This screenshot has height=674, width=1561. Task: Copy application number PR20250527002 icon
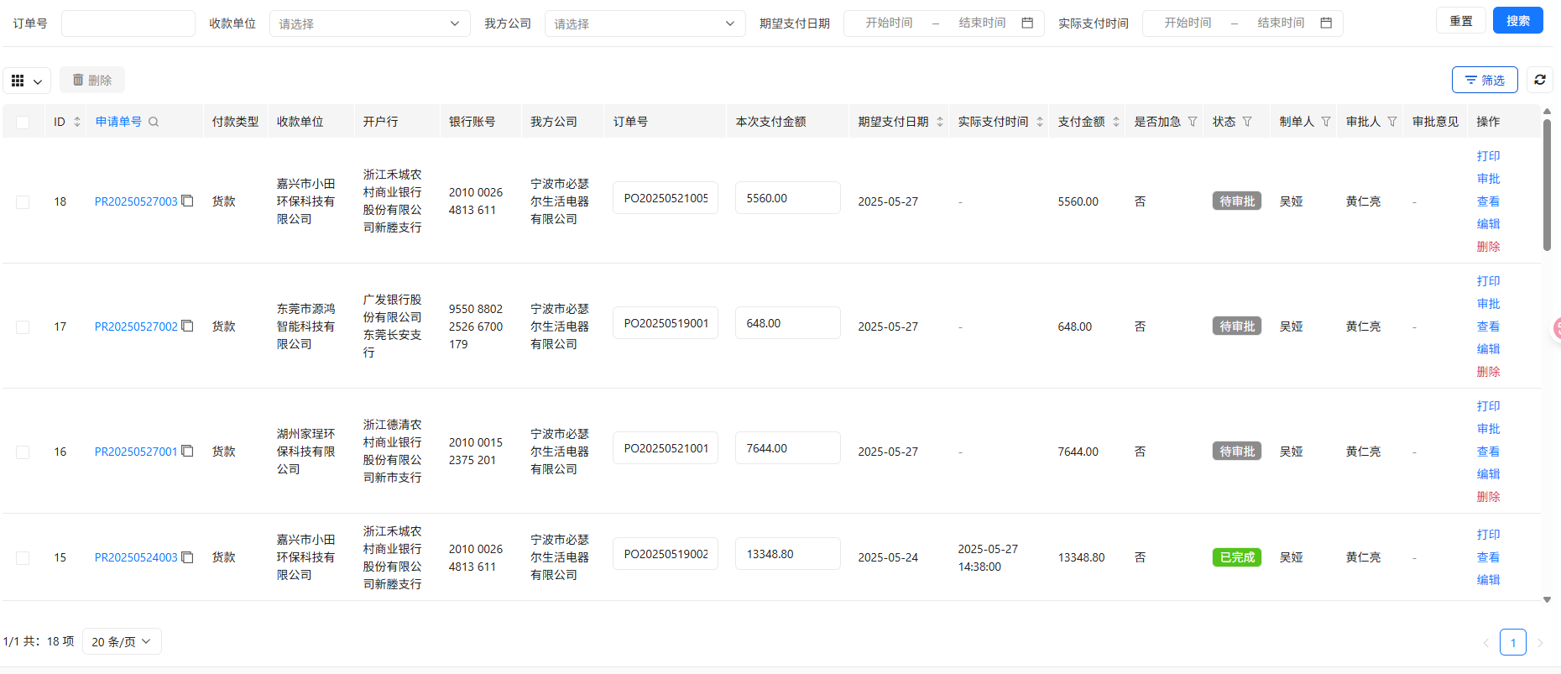point(188,326)
